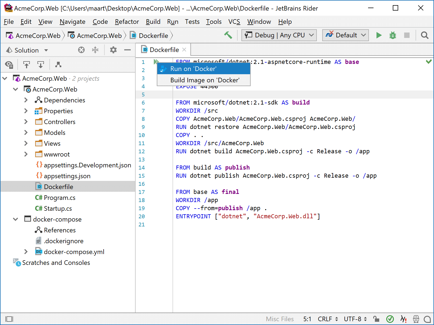Select Run on 'Docker' popup item
Screen dimensions: 434x325
pos(204,69)
